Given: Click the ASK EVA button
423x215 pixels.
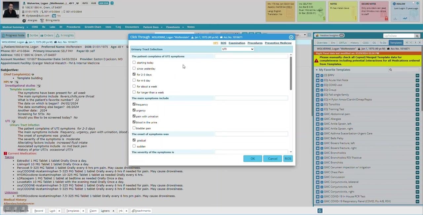Looking at the screenshot, I should point(104,3).
